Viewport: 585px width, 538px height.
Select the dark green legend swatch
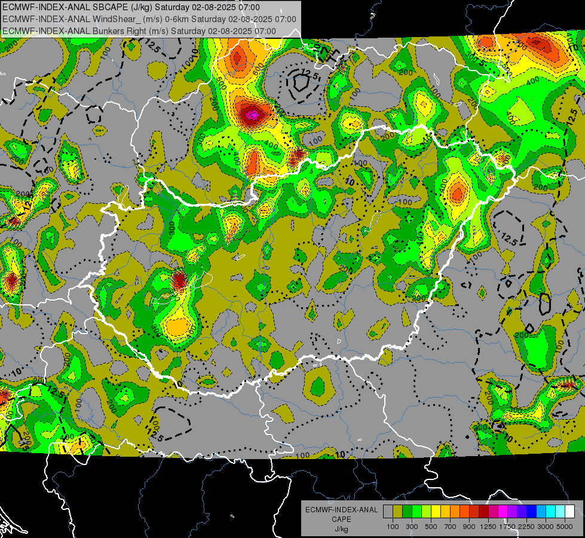pyautogui.click(x=407, y=511)
